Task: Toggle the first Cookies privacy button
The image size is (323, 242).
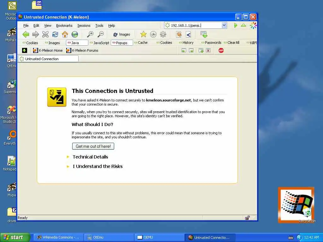Action: click(x=30, y=43)
